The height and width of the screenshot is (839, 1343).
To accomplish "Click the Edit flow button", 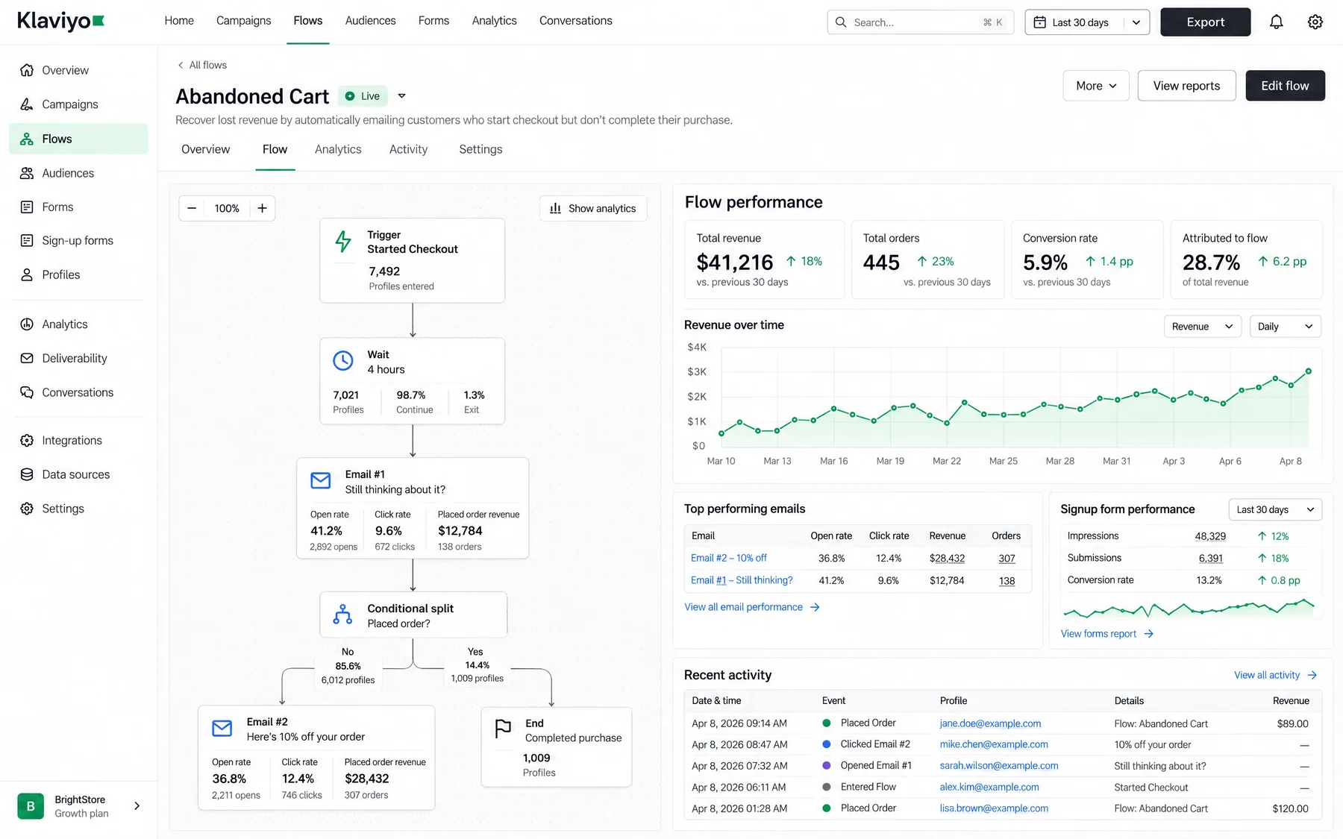I will pyautogui.click(x=1285, y=86).
